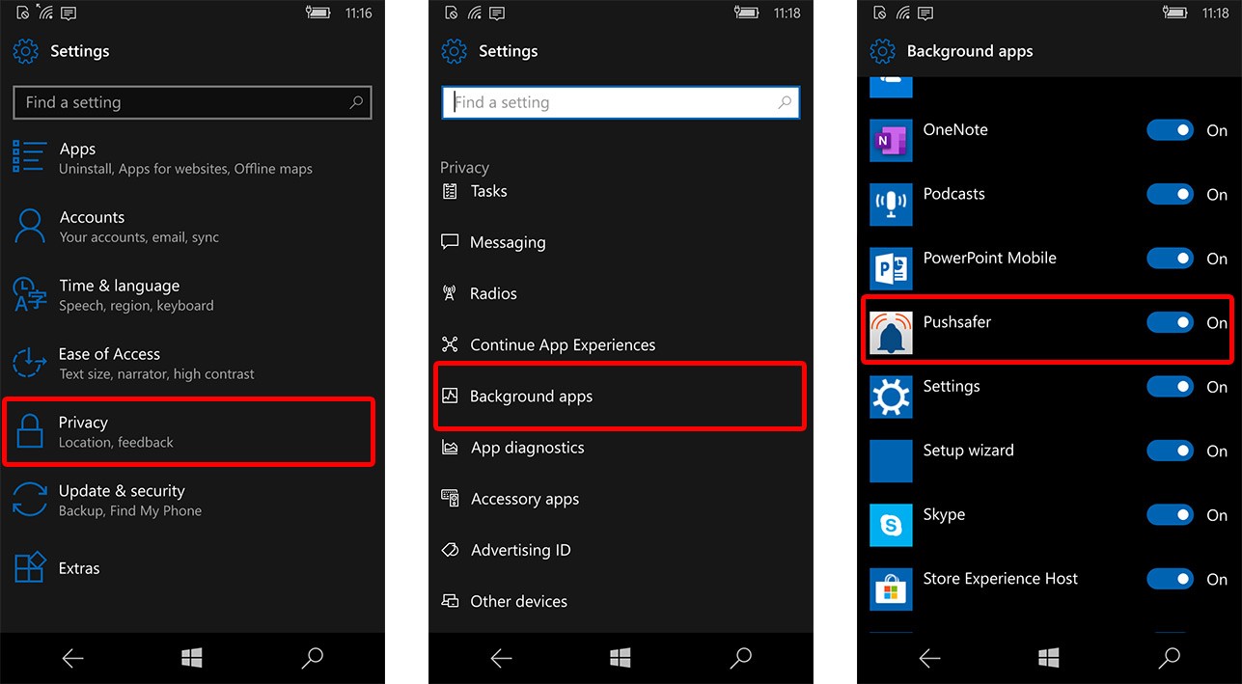This screenshot has height=684, width=1242.
Task: Tap the Messaging speech bubble icon
Action: (450, 242)
